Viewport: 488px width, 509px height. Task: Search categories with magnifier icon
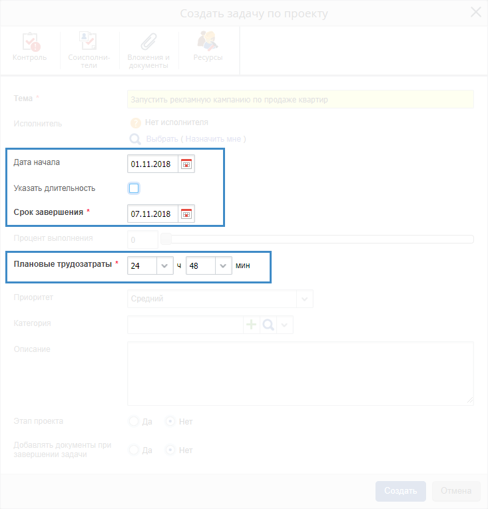(x=268, y=324)
